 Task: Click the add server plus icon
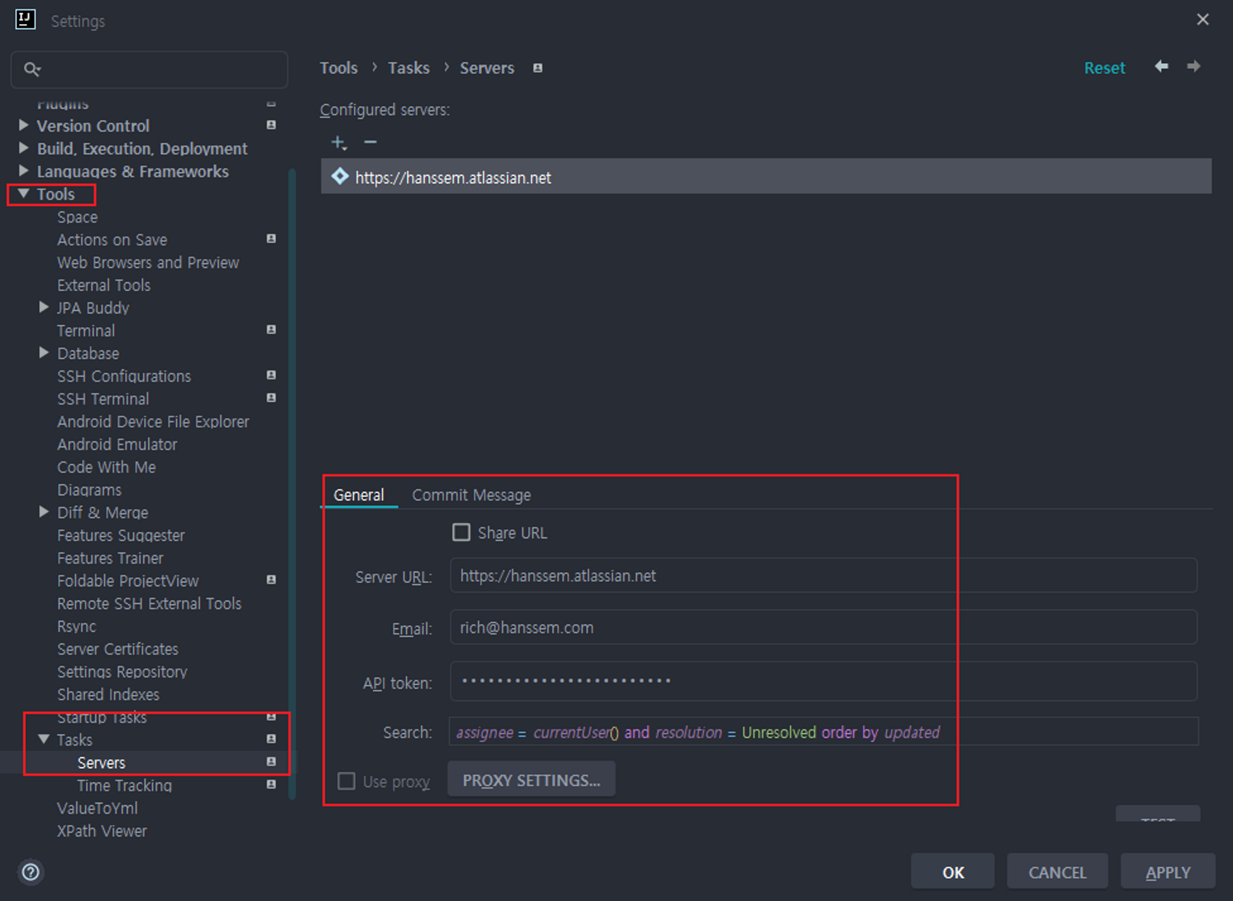(x=338, y=143)
